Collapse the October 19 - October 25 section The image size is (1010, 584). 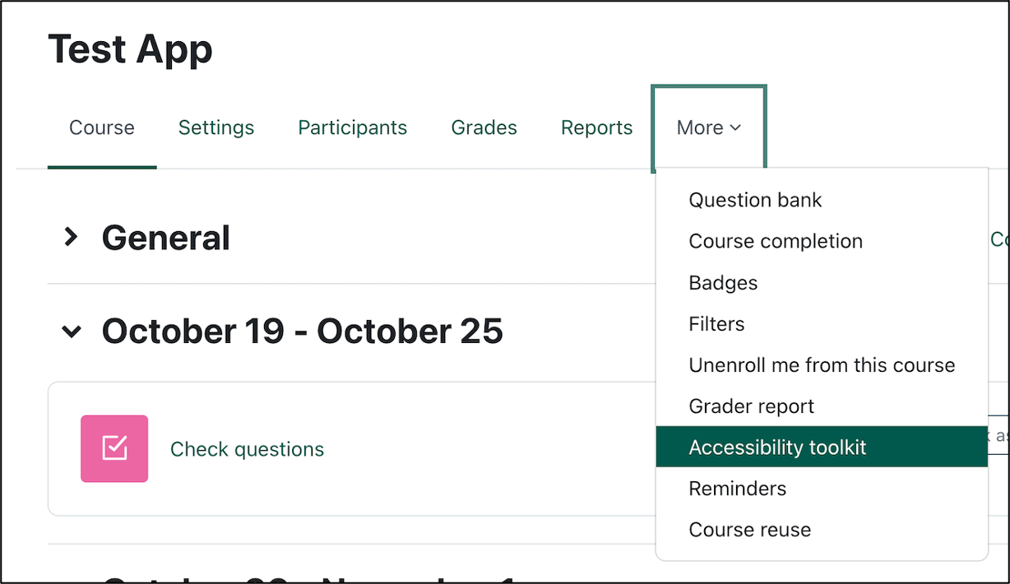72,331
